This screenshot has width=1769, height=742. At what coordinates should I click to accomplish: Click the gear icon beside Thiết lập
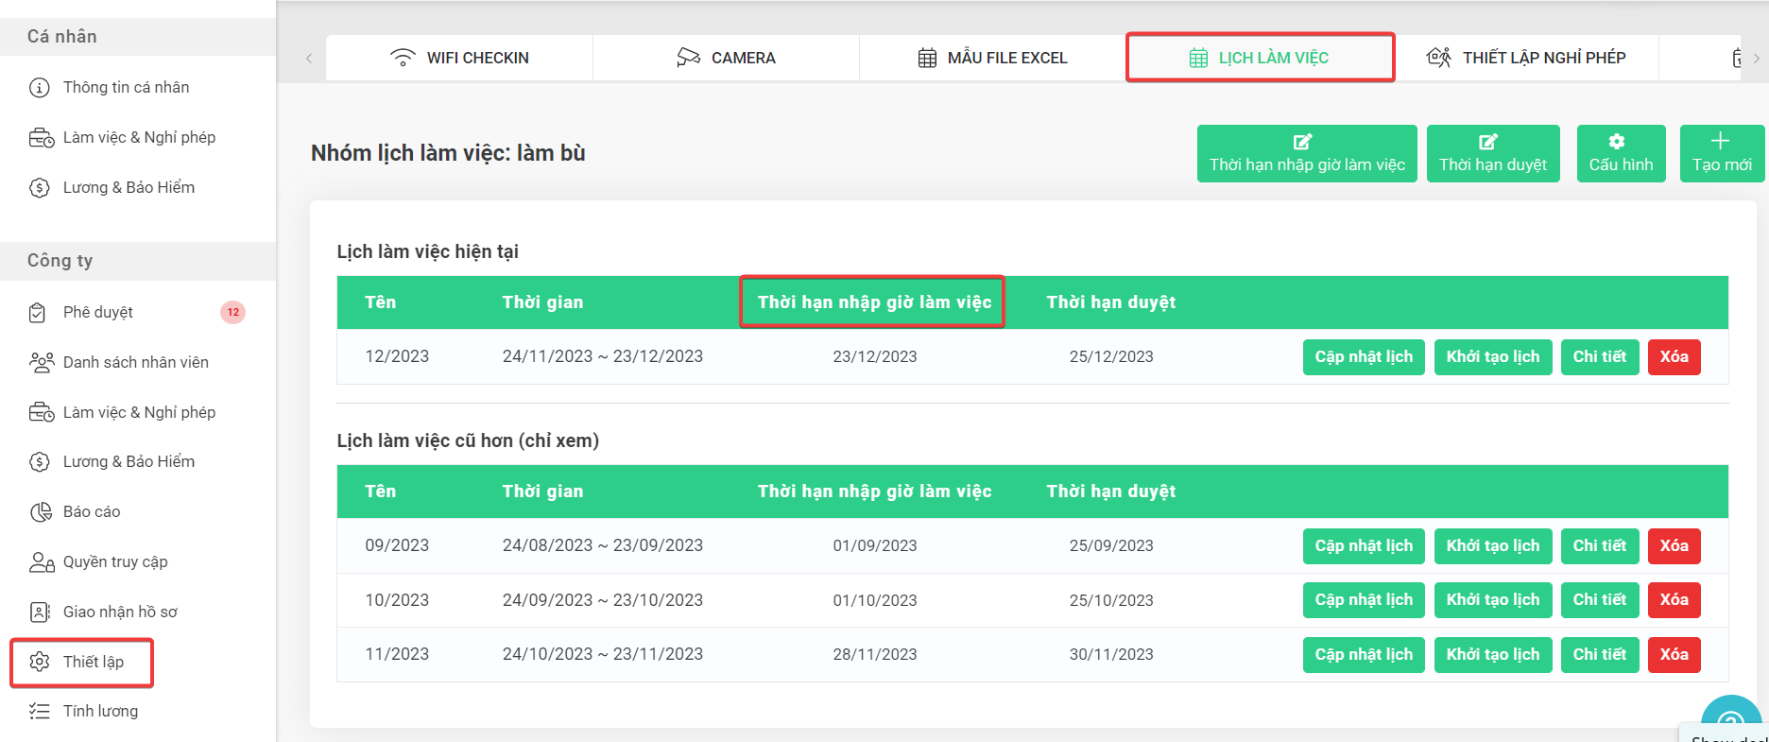click(x=40, y=662)
